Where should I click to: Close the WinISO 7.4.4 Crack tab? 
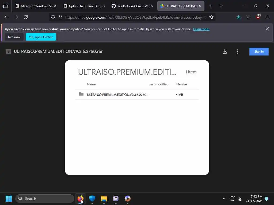click(x=152, y=6)
